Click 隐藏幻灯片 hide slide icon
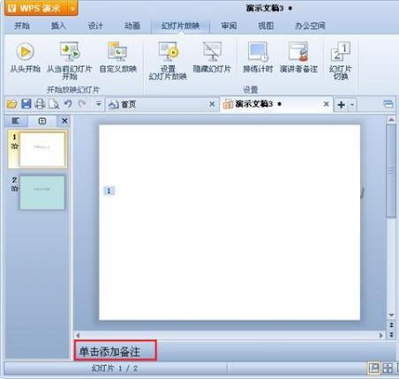 (212, 52)
